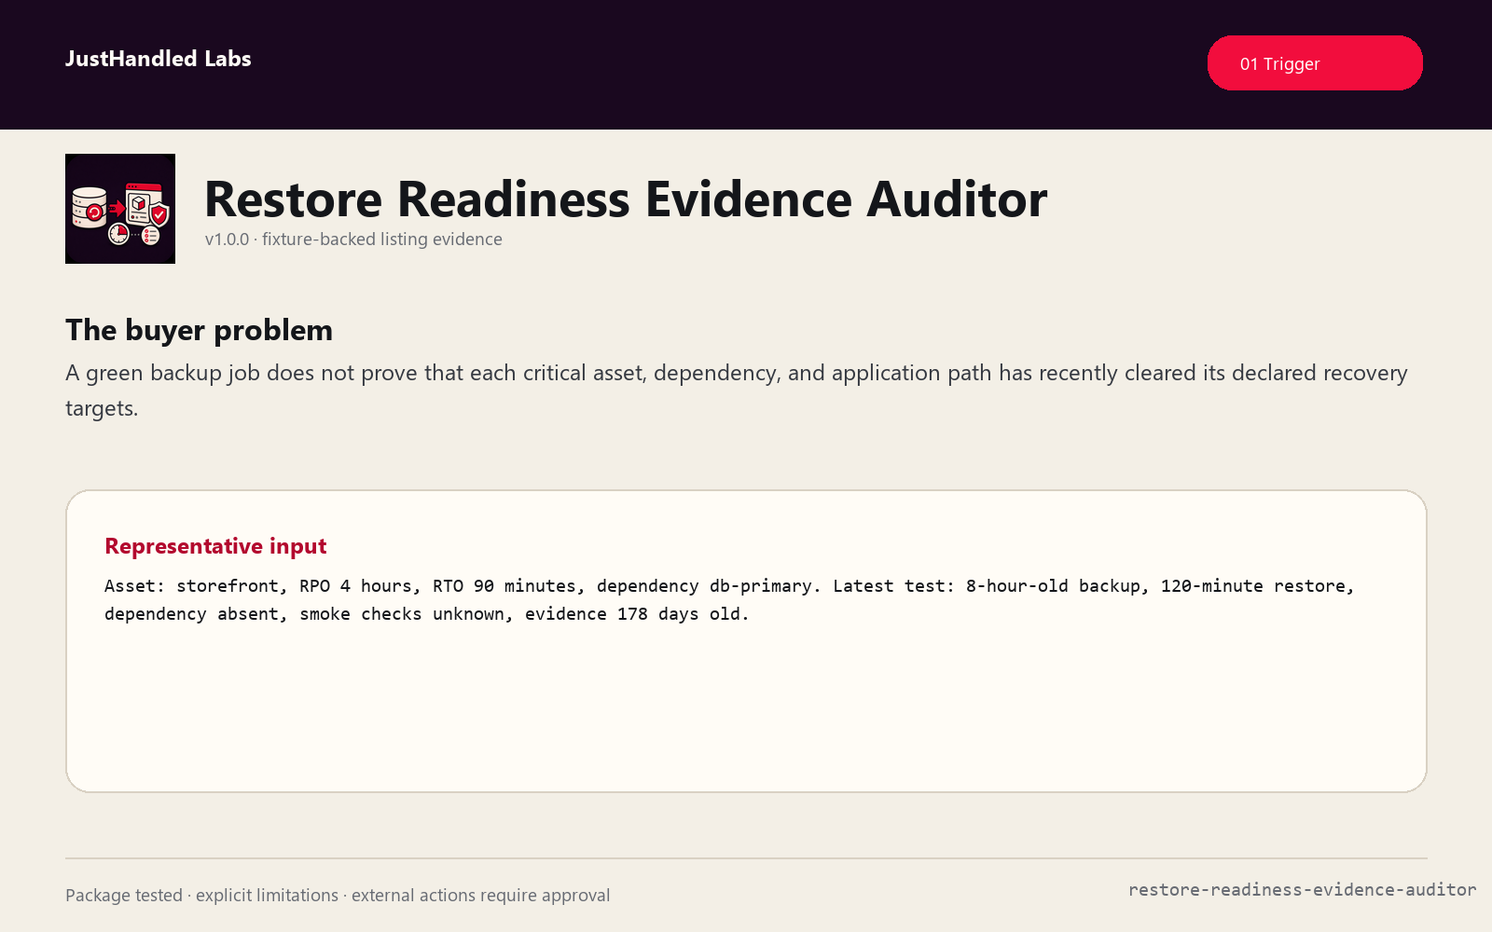
Task: Click the restore-readiness-evidence-auditor footer slug
Action: pos(1302,890)
